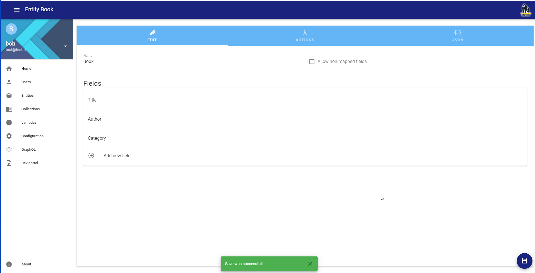The image size is (535, 273).
Task: Switch to the JSON tab
Action: (x=458, y=36)
